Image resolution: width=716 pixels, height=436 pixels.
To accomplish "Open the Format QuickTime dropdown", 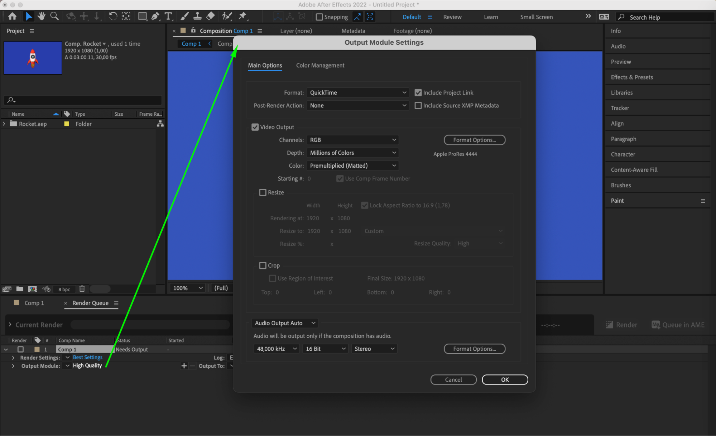I will [357, 93].
